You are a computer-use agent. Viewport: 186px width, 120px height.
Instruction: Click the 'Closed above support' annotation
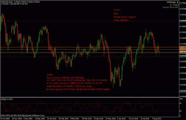pos(125,17)
